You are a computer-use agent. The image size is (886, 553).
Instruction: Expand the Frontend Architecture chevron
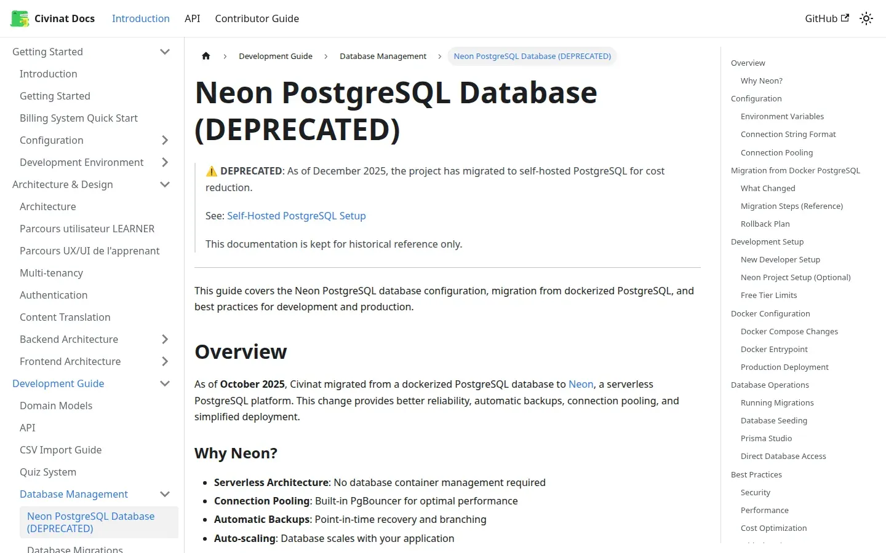click(x=165, y=361)
